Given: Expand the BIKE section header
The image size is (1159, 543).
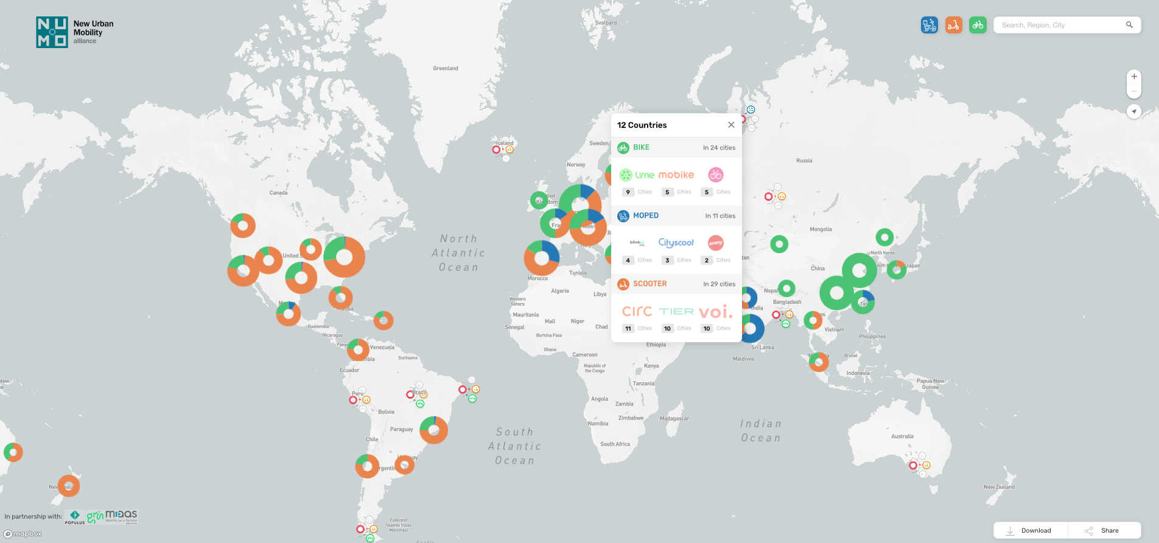Looking at the screenshot, I should tap(676, 147).
